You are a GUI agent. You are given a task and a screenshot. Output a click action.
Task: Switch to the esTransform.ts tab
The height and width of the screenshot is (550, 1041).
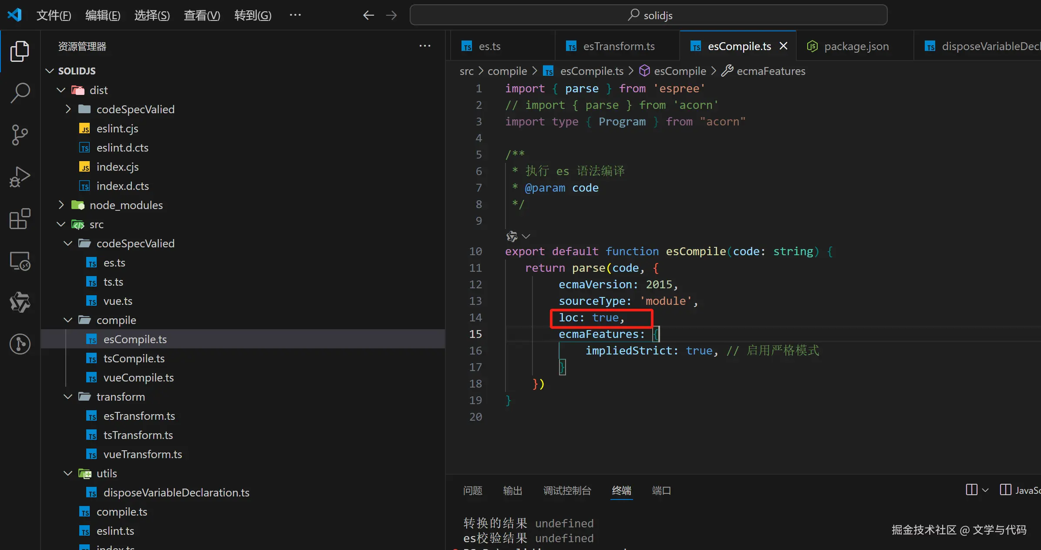pyautogui.click(x=618, y=46)
